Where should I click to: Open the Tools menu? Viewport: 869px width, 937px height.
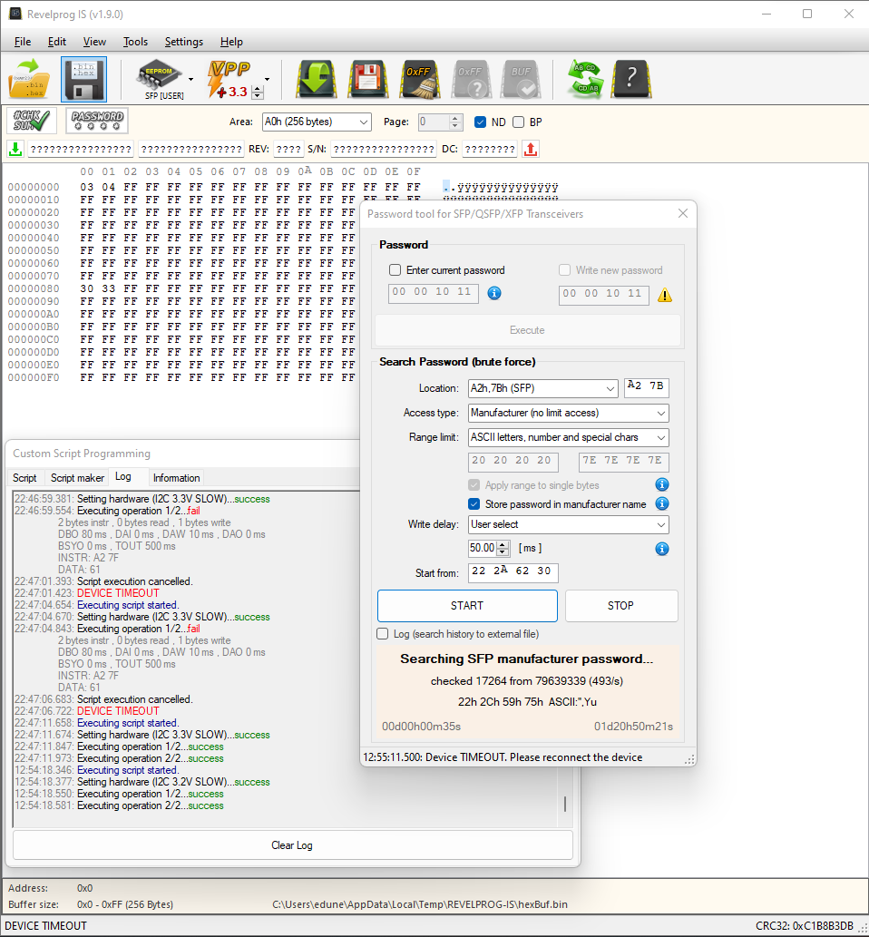(135, 42)
